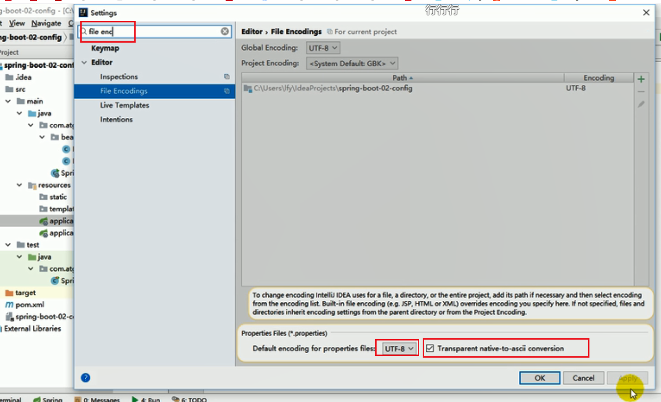Select File Encodings settings entry

[x=154, y=91]
